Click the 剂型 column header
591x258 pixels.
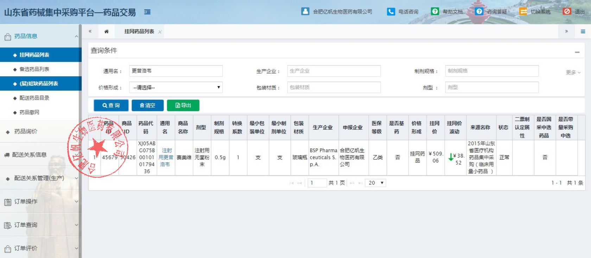click(201, 127)
